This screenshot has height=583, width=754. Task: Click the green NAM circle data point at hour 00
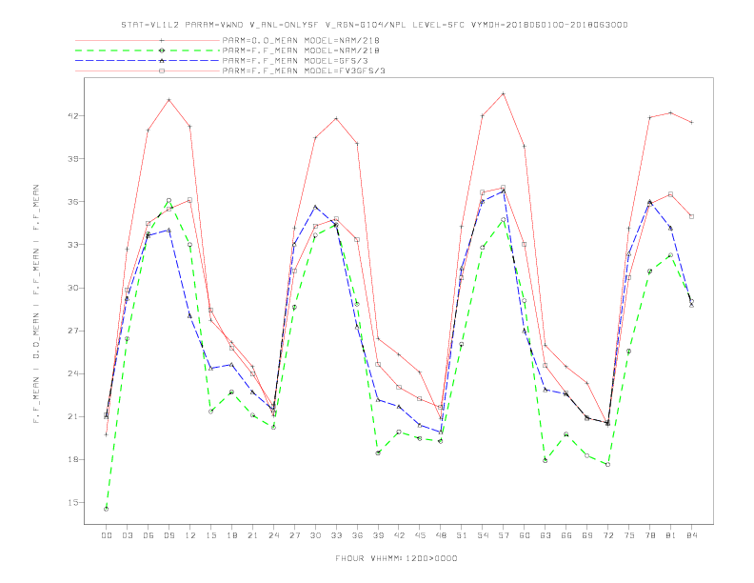point(107,509)
